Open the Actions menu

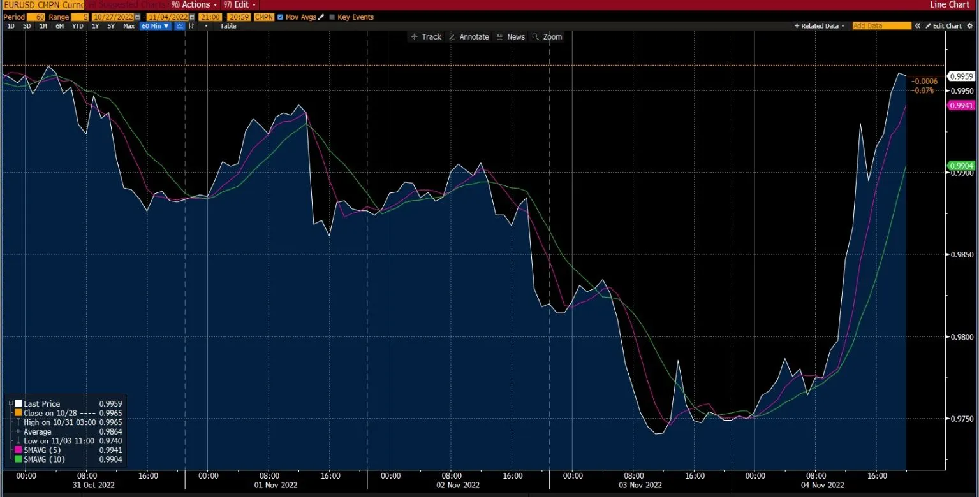pos(193,4)
